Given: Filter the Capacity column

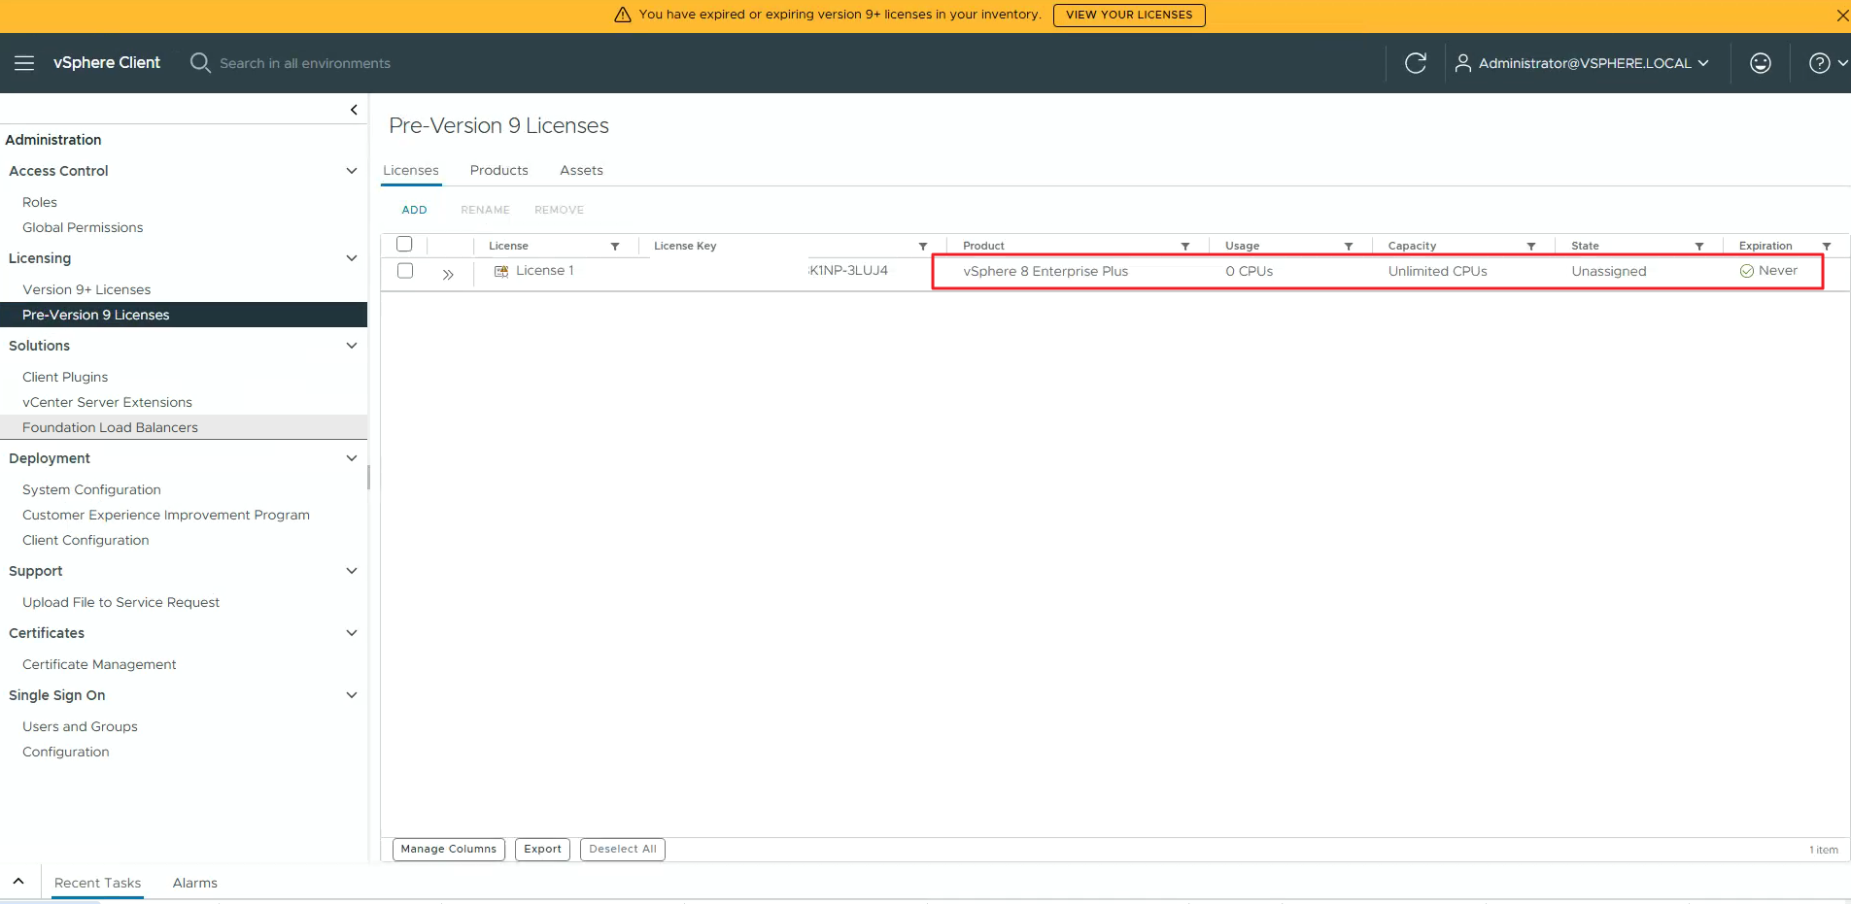Looking at the screenshot, I should tap(1531, 247).
